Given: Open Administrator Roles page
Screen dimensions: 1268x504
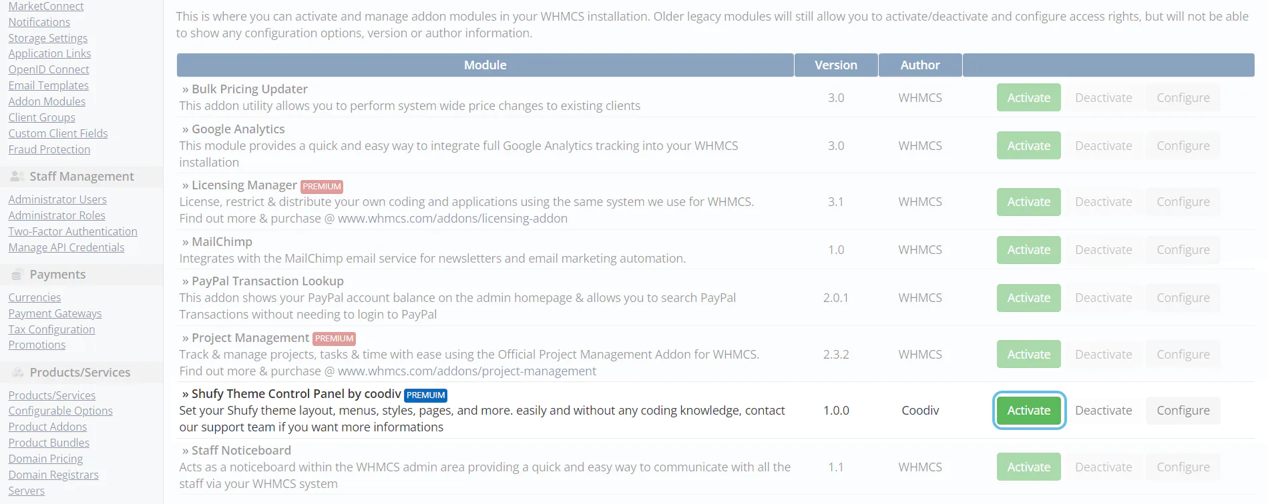Looking at the screenshot, I should 57,215.
